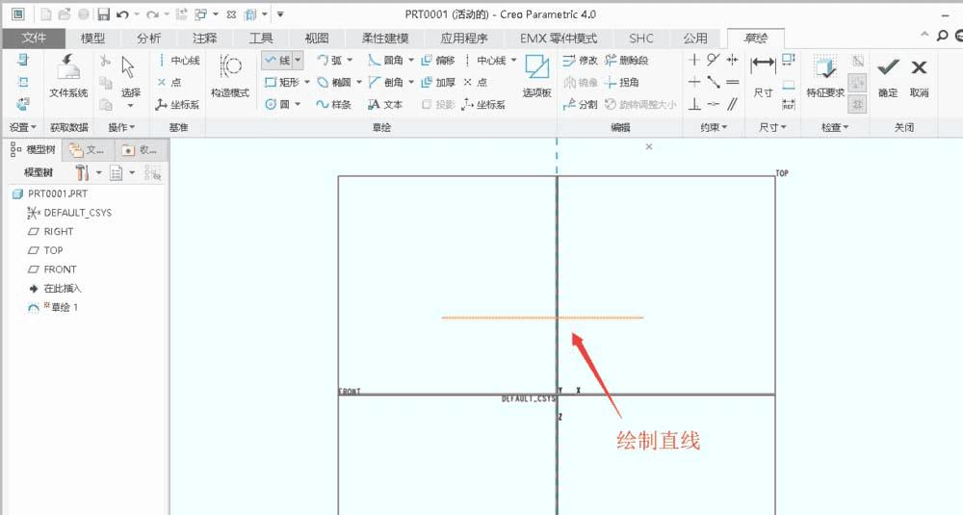The width and height of the screenshot is (963, 515).
Task: Open the 文件 menu
Action: pyautogui.click(x=34, y=39)
